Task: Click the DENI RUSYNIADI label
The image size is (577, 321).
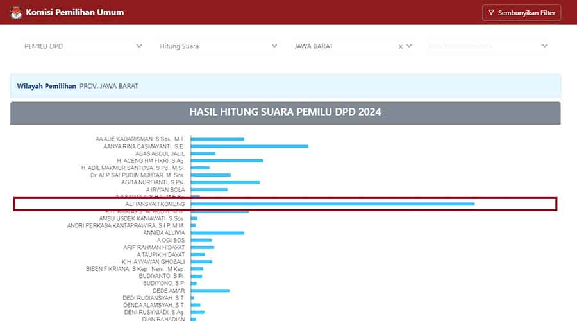Action: pyautogui.click(x=154, y=312)
